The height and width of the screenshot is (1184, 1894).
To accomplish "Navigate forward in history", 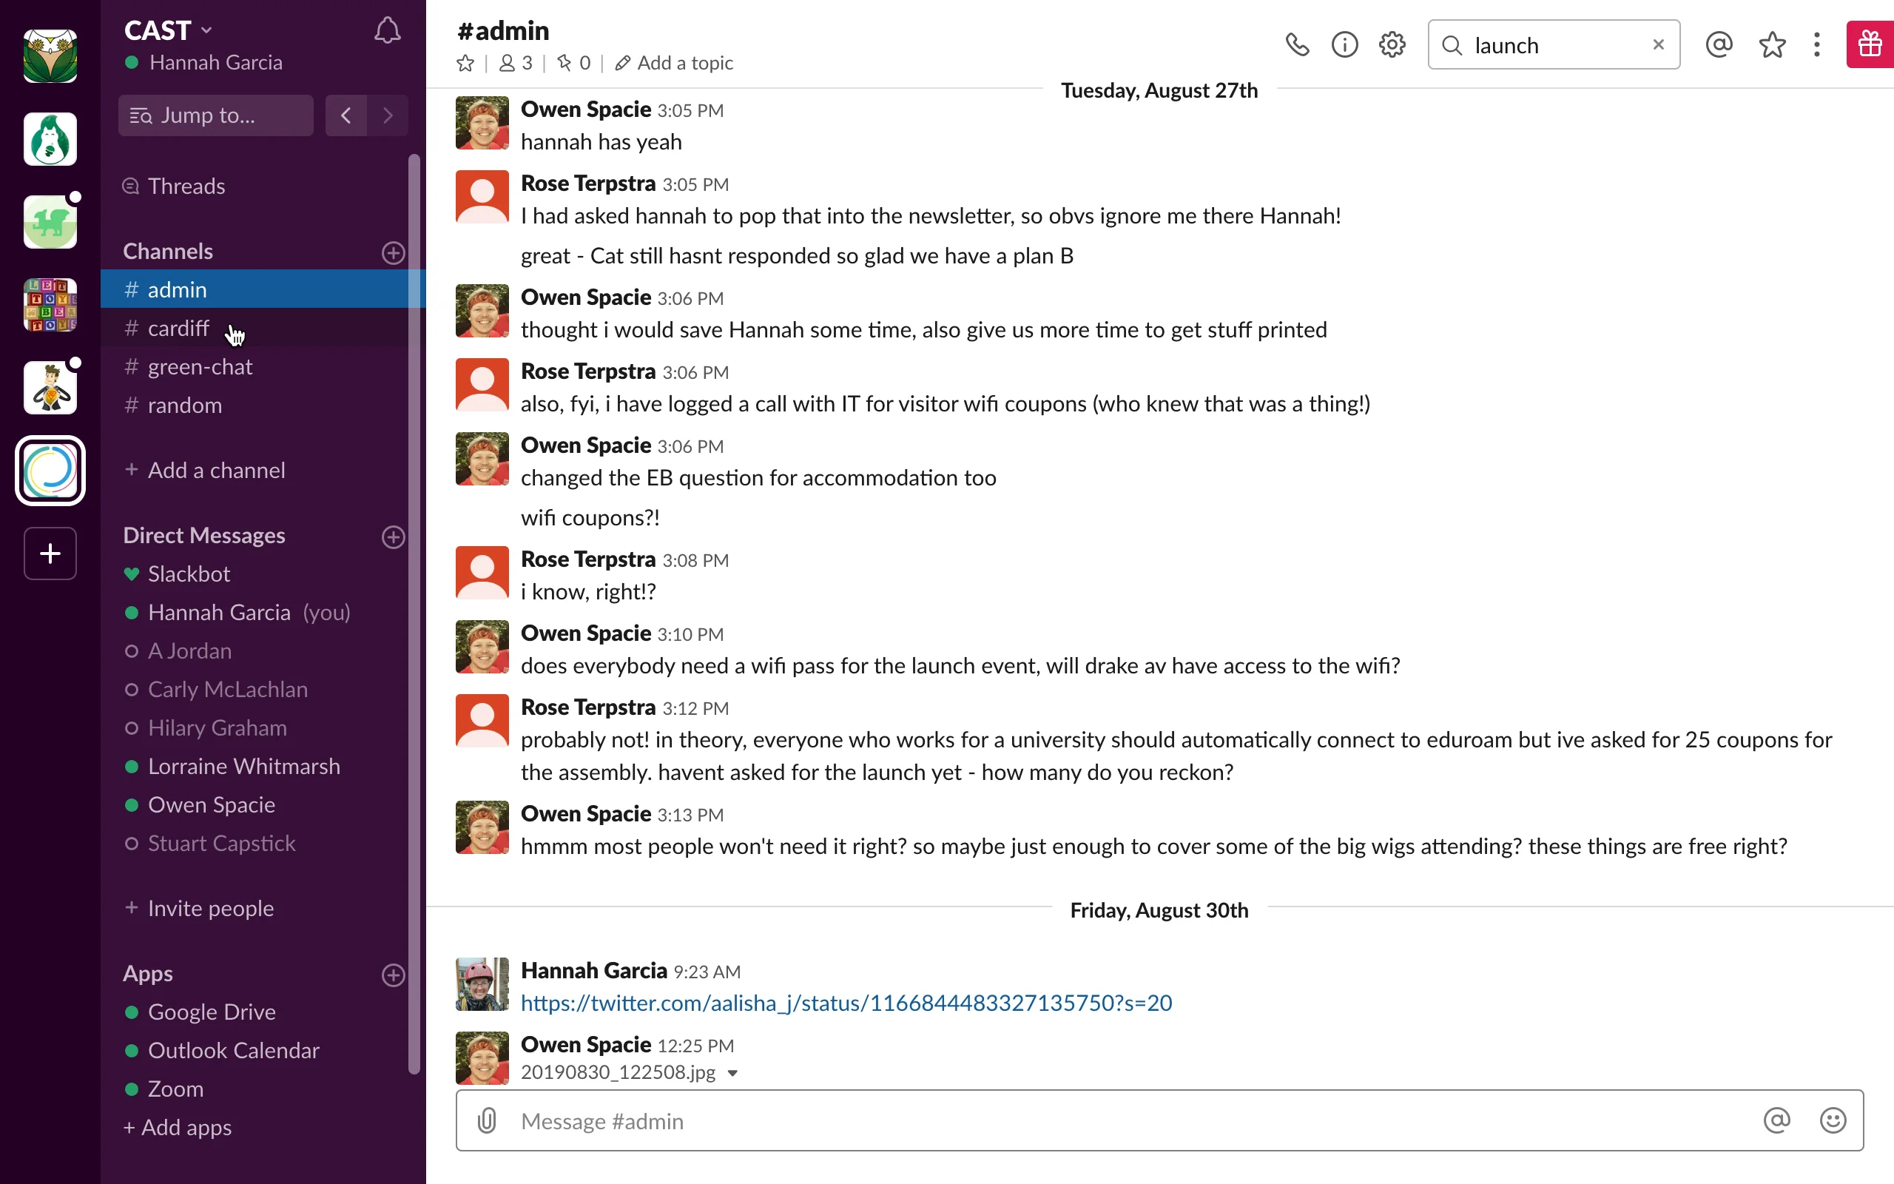I will [388, 116].
